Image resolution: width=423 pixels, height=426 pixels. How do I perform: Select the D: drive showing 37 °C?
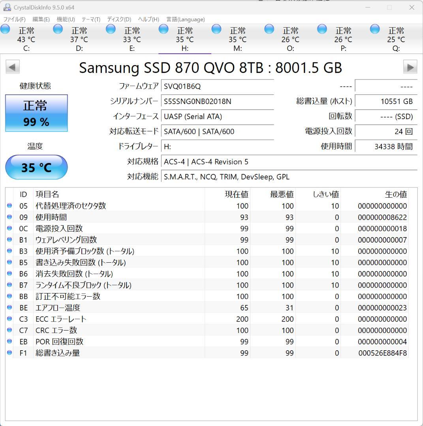[58, 29]
